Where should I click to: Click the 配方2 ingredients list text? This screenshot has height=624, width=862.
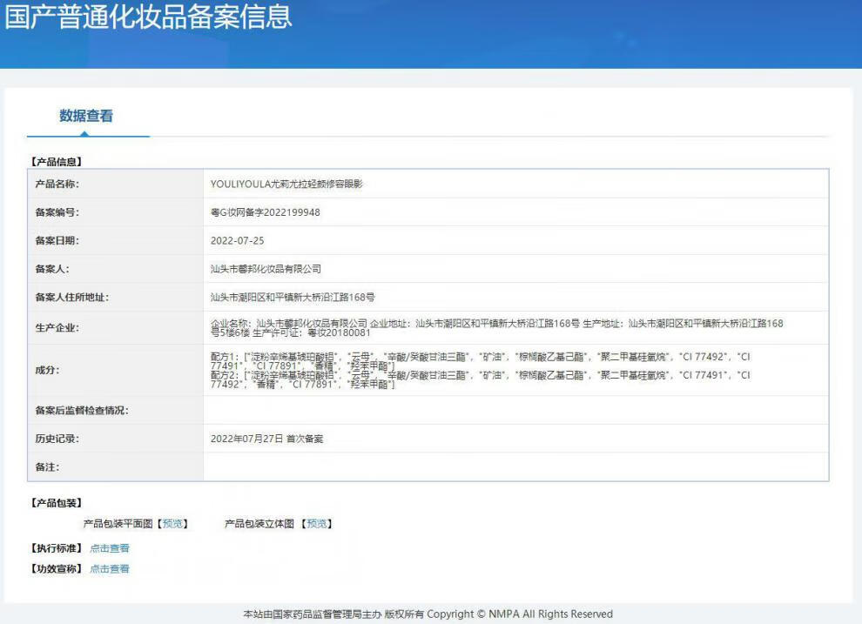(479, 379)
